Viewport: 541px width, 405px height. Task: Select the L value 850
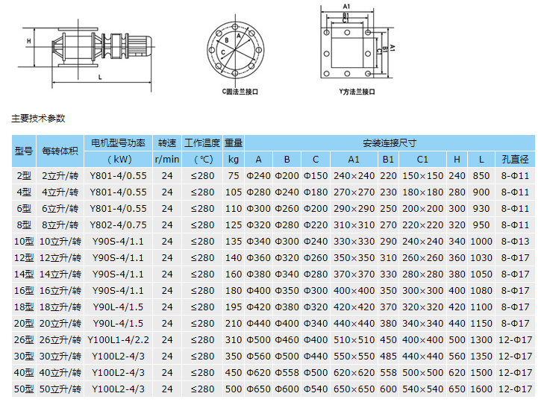coord(481,176)
